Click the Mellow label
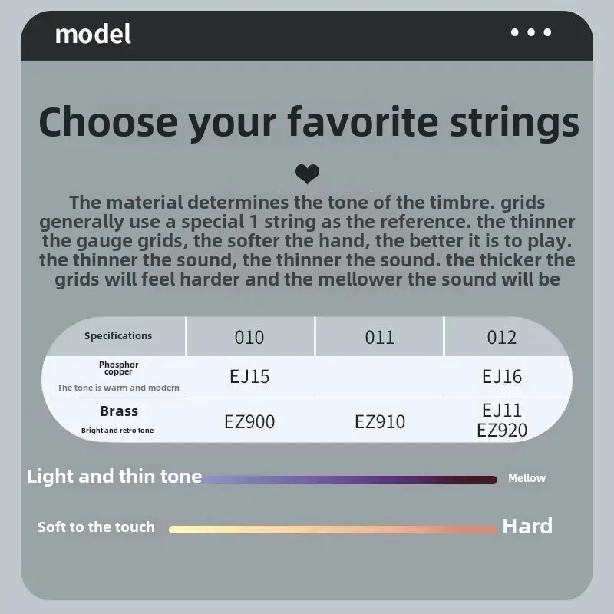614x614 pixels. click(x=527, y=478)
